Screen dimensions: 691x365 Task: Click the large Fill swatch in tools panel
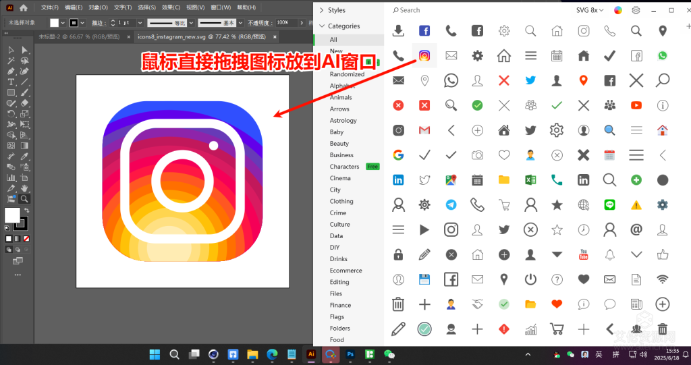click(12, 216)
